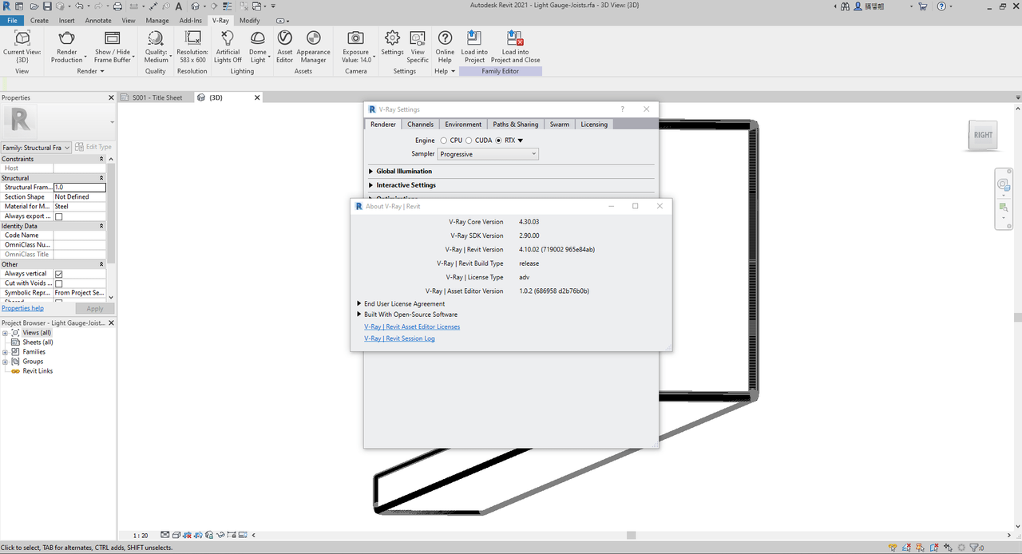Open the Licensing tab in V-Ray Settings
Image resolution: width=1022 pixels, height=554 pixels.
(594, 125)
